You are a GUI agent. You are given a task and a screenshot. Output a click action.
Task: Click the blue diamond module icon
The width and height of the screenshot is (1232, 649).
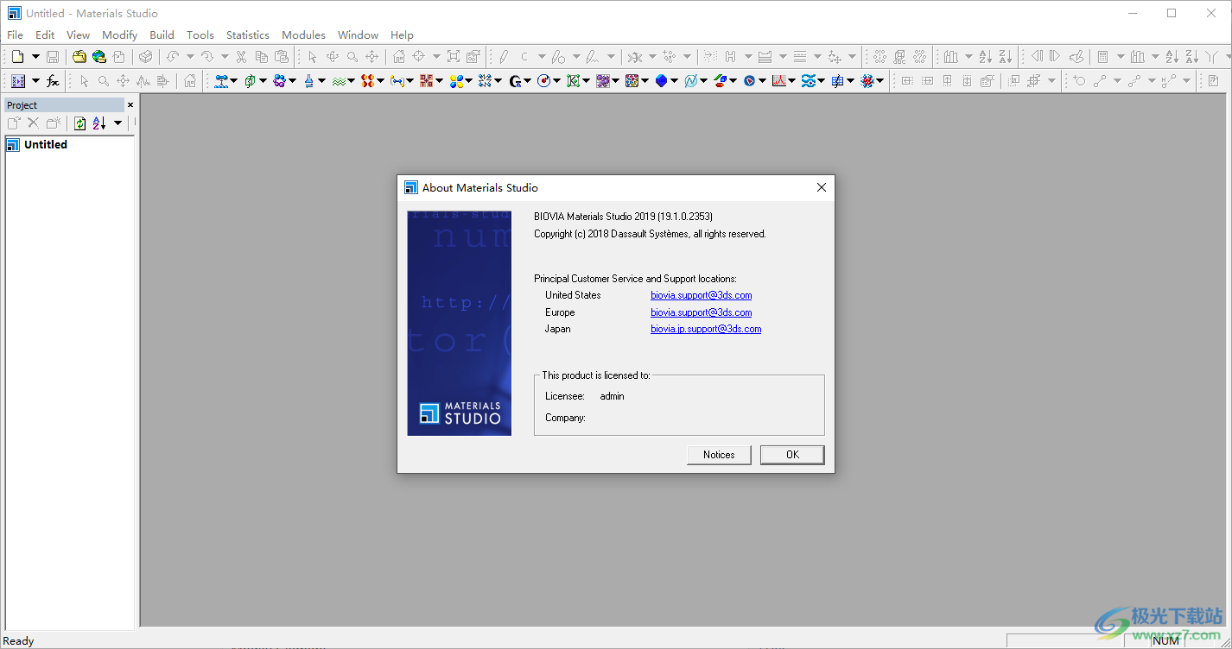[661, 81]
